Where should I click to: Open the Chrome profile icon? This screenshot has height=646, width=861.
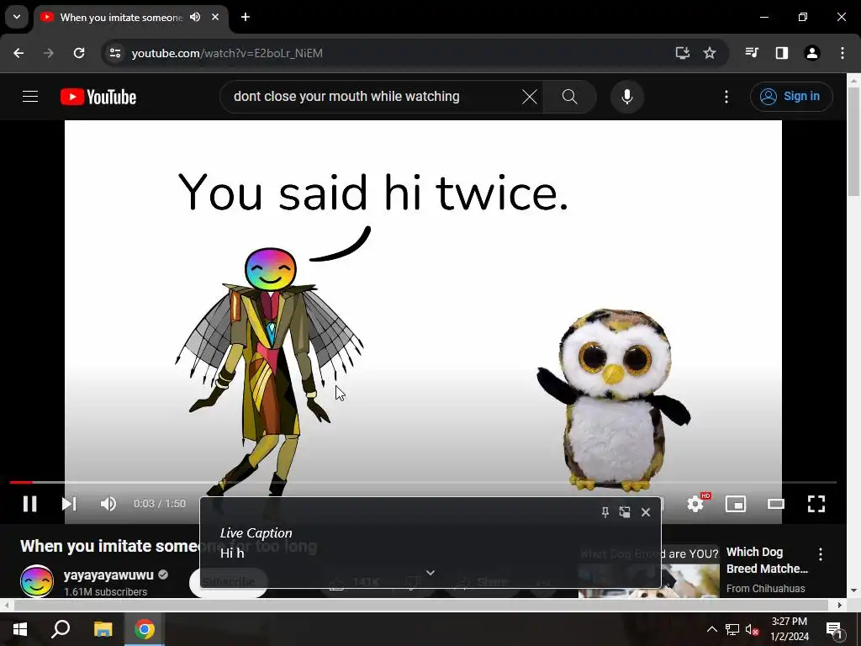[x=812, y=53]
